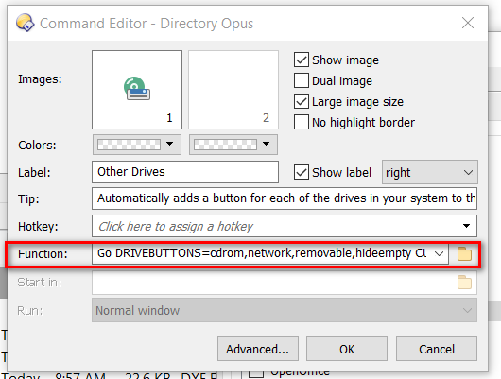Click the hotkey field to assign a hotkey
The height and width of the screenshot is (379, 501).
276,226
